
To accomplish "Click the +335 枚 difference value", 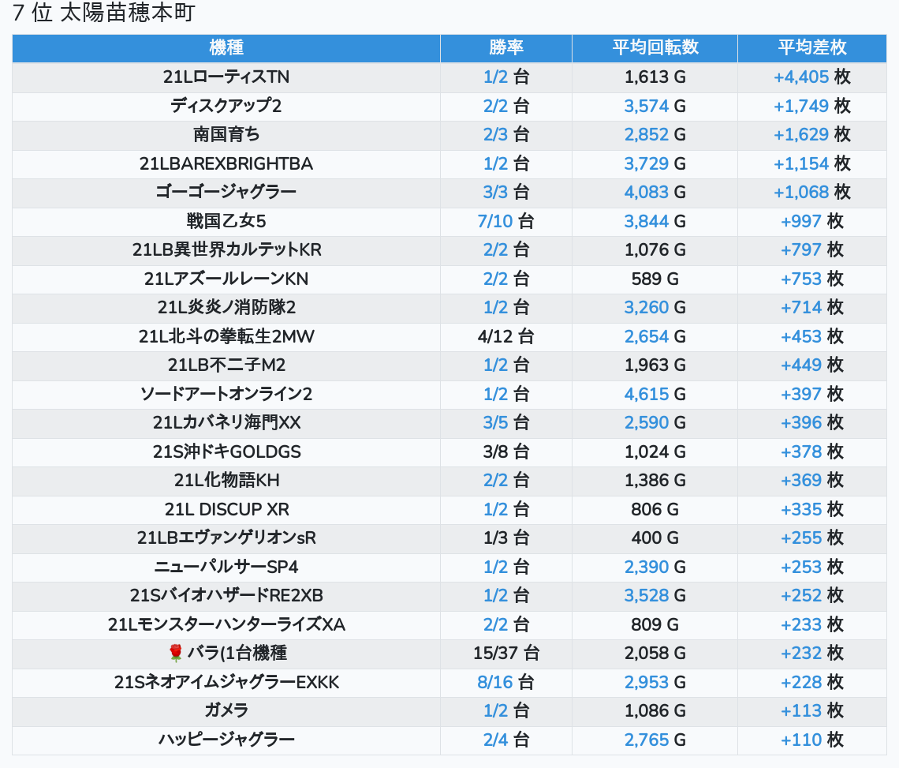I will (x=811, y=510).
